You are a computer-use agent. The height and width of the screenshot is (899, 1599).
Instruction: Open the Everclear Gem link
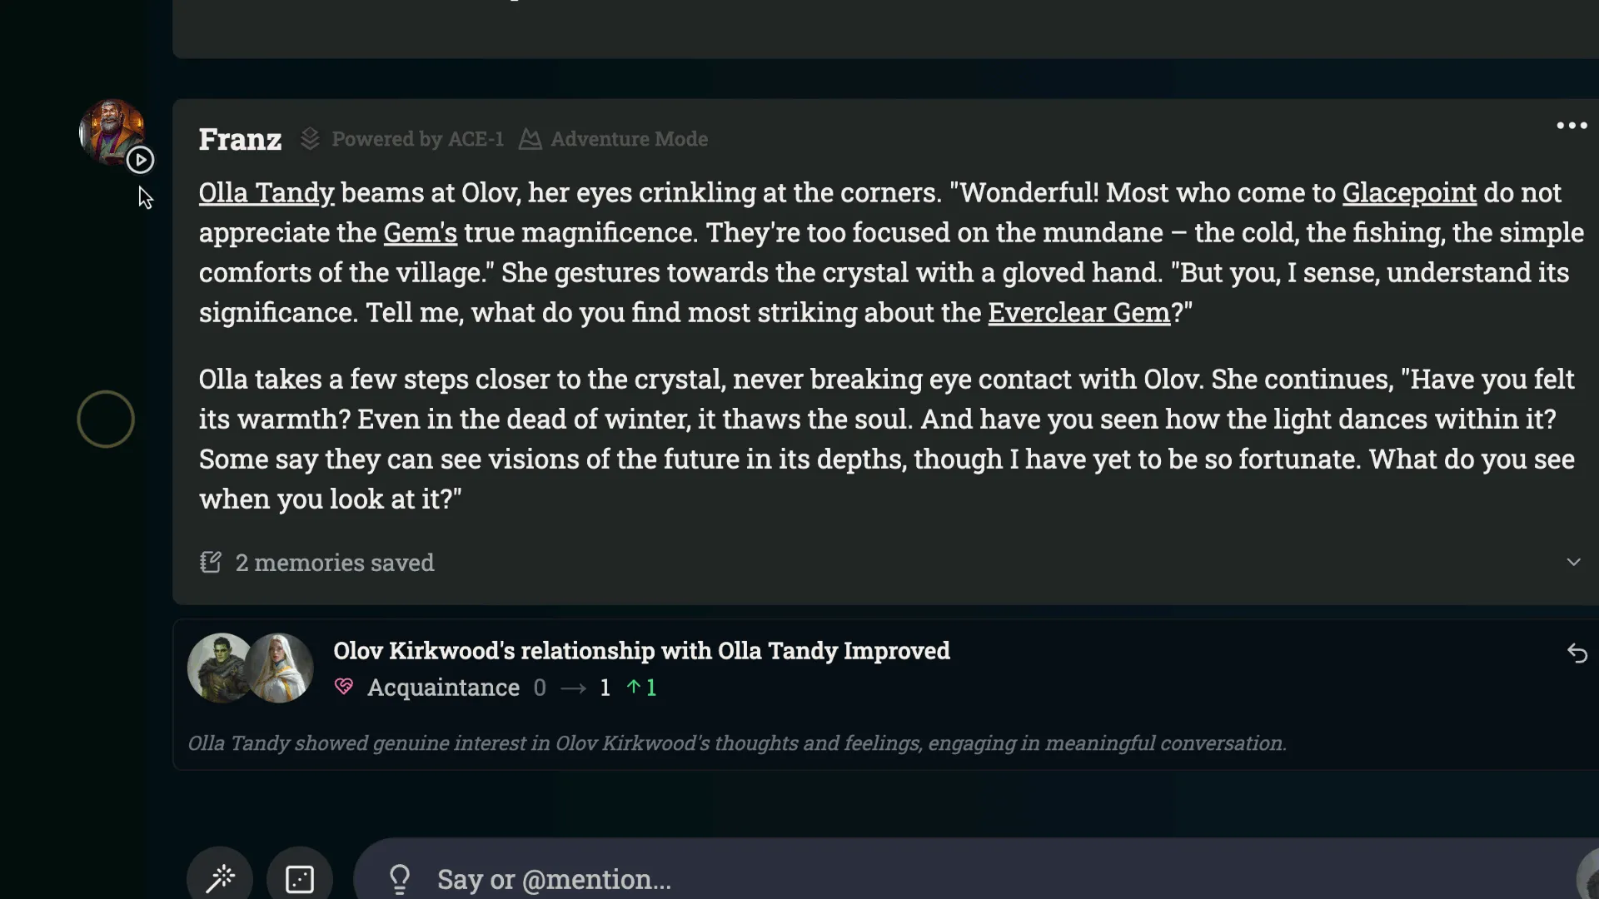pyautogui.click(x=1079, y=313)
